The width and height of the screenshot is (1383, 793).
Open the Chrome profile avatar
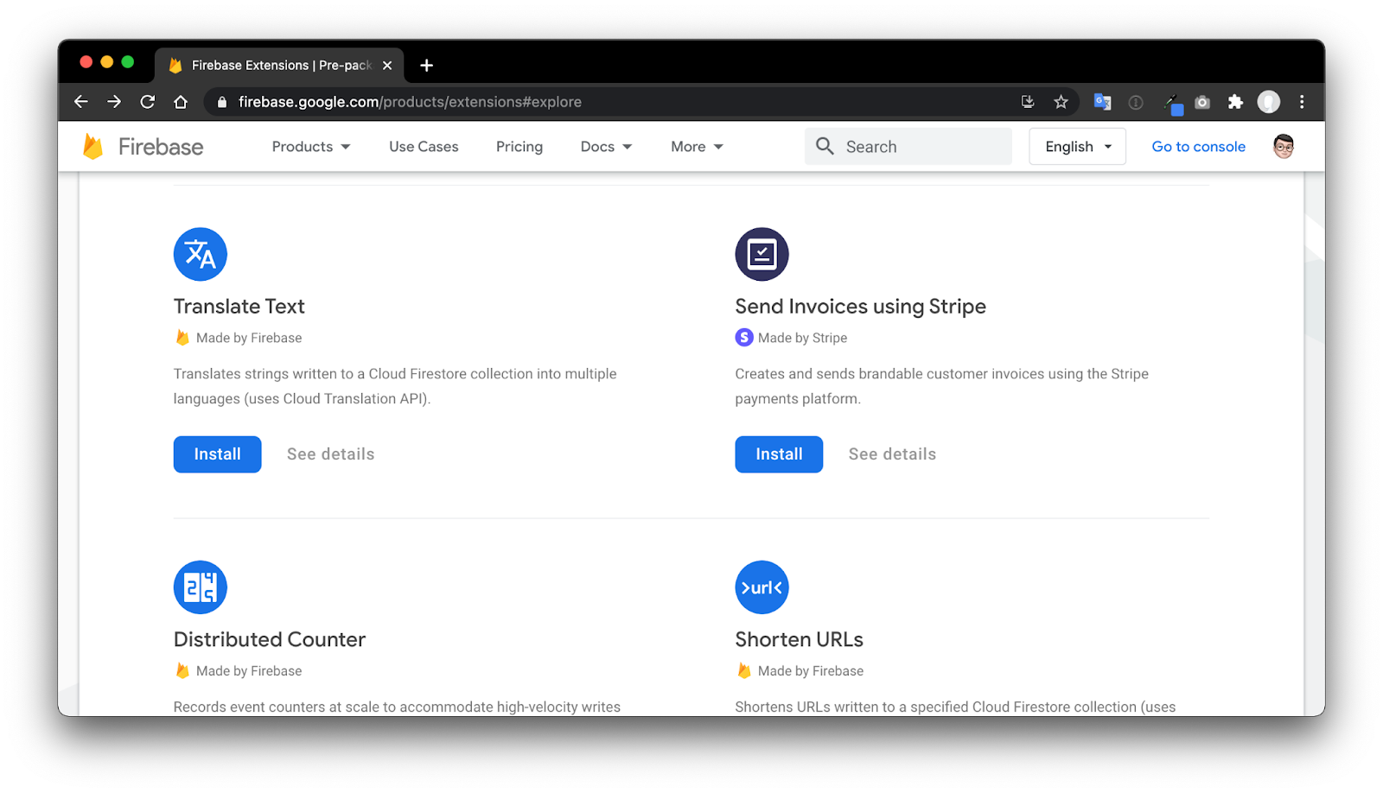[x=1268, y=102]
